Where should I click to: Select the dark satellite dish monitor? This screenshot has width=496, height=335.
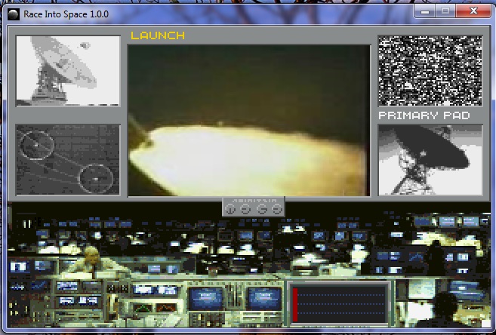point(430,160)
